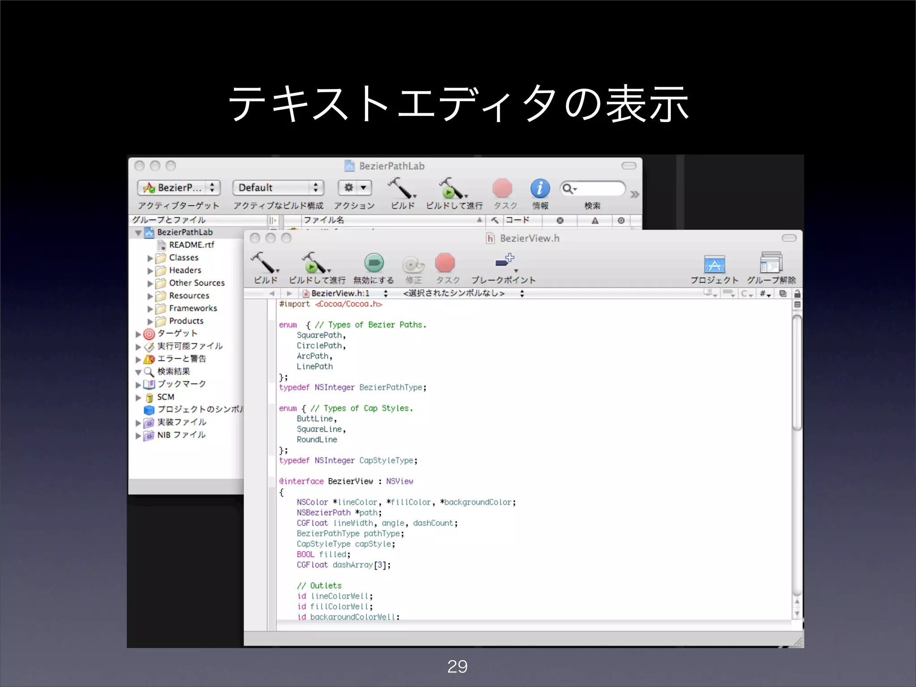Click the search field in BezierPathLab toolbar
Screen dimensions: 916x687
[593, 188]
